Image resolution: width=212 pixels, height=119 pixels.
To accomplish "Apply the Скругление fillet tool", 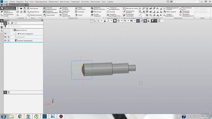I will coord(49,15).
